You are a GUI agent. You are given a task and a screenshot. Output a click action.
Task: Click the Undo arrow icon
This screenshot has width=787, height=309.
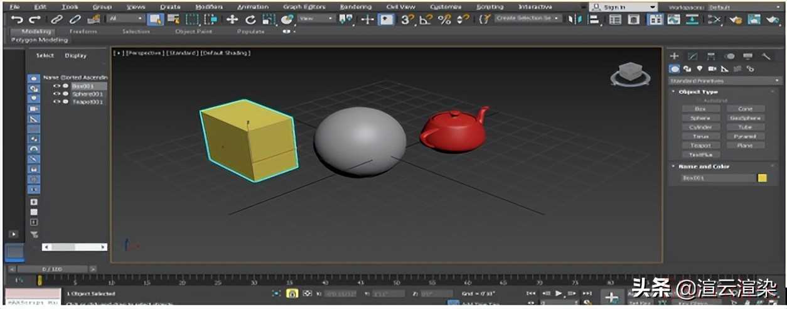17,19
